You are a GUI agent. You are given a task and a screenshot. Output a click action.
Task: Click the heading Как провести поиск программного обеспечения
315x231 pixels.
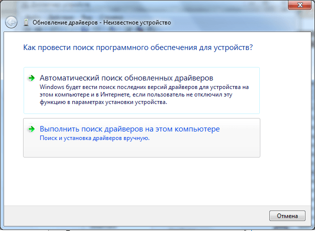138,48
